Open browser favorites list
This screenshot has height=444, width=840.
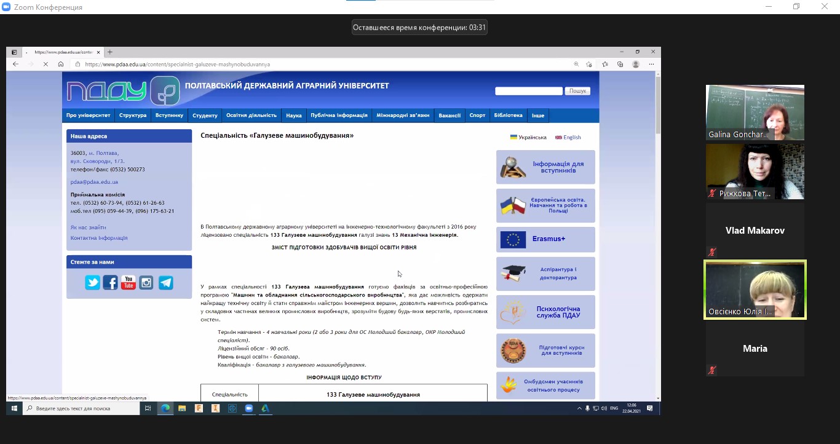tap(605, 64)
